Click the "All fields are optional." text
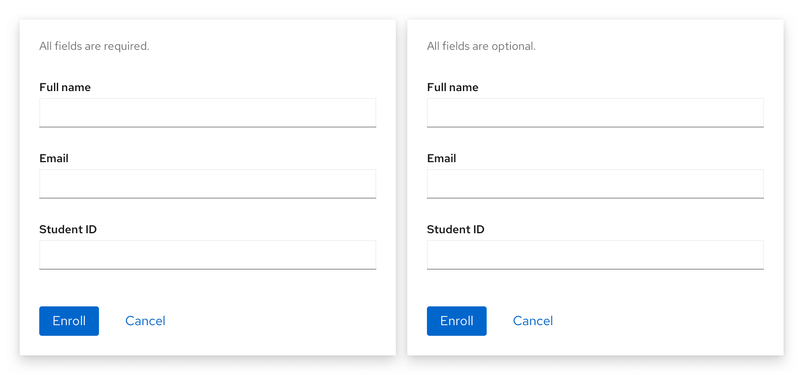804x375 pixels. point(481,46)
